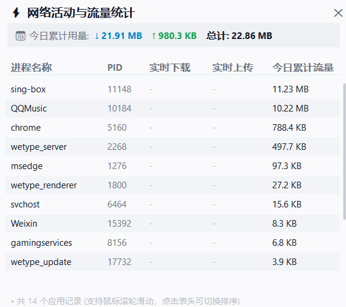Select the QQMusic process row
The image size is (346, 307).
[172, 109]
